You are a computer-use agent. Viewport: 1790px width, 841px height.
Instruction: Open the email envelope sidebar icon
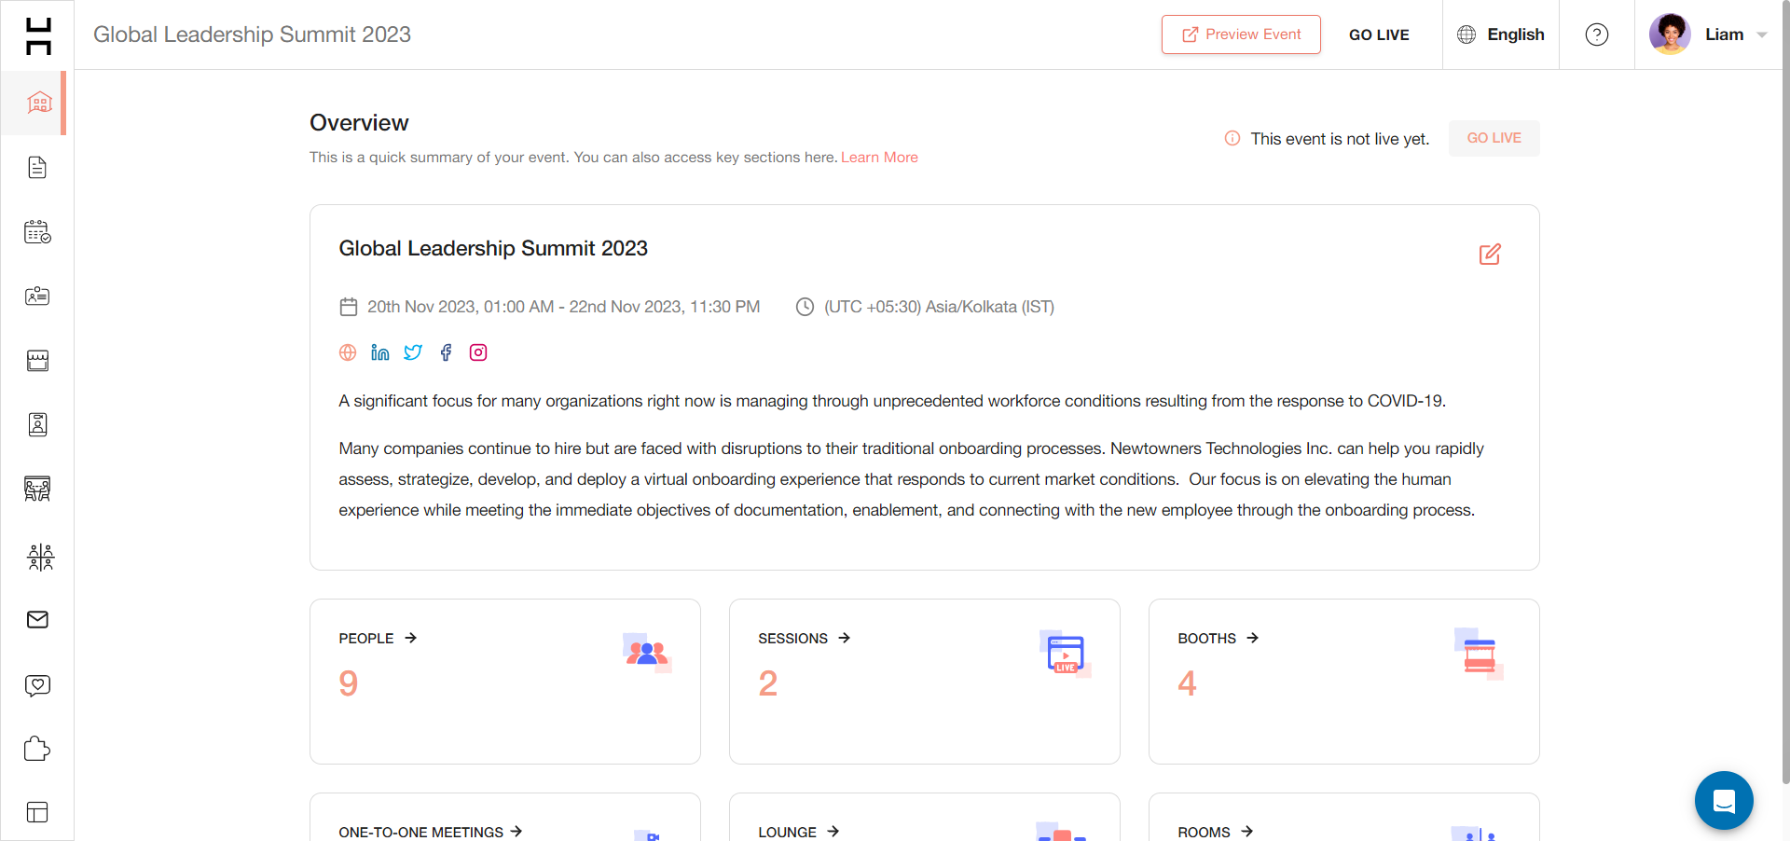pos(37,620)
